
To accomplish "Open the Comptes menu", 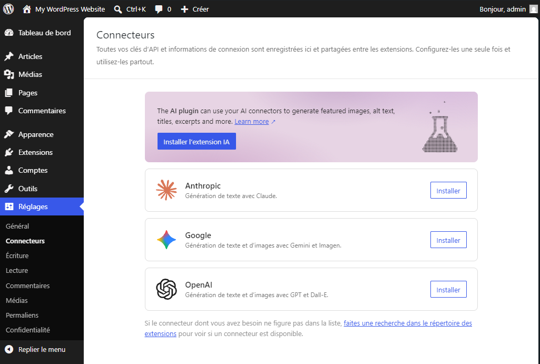I will point(42,170).
